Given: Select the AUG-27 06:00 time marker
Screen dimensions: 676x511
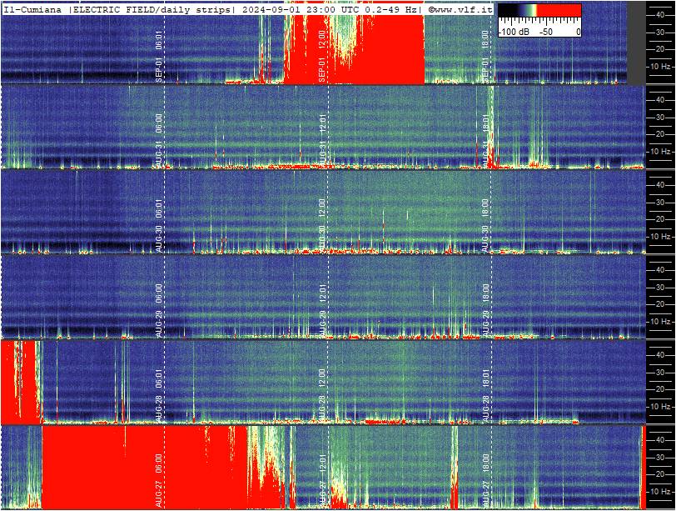Looking at the screenshot, I should [x=159, y=480].
